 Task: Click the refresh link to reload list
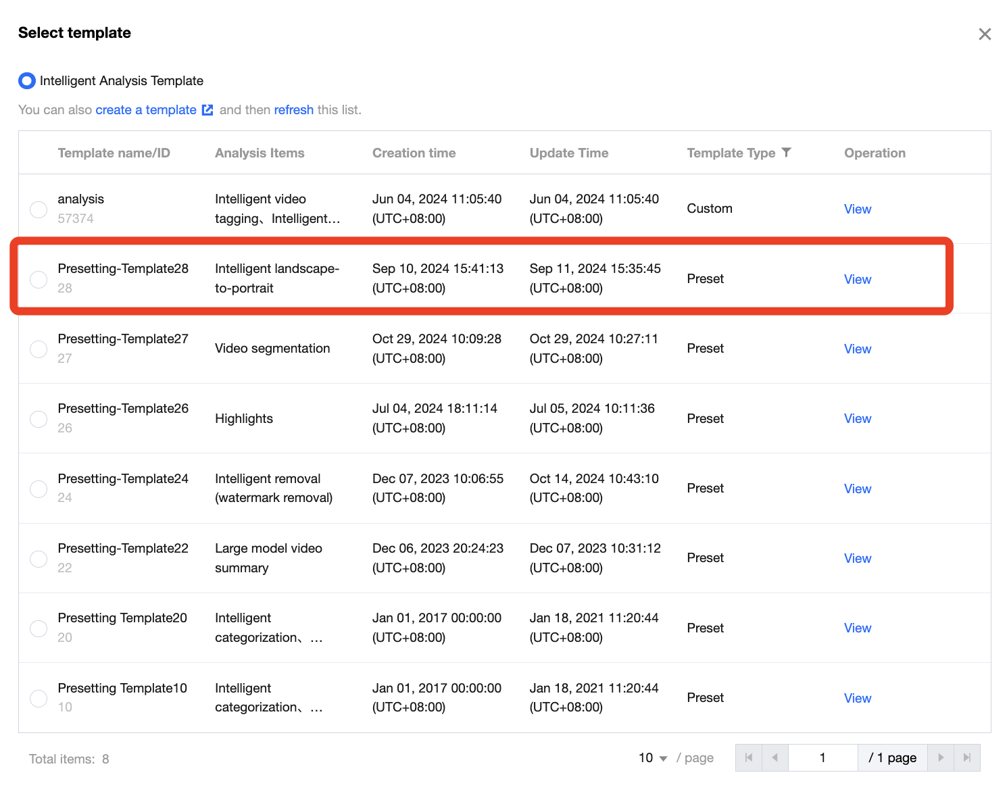pyautogui.click(x=293, y=110)
